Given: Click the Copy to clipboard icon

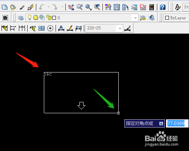Looking at the screenshot, I should point(5,7).
